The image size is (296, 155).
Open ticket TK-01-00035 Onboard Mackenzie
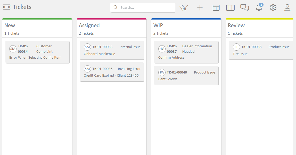[x=112, y=50]
